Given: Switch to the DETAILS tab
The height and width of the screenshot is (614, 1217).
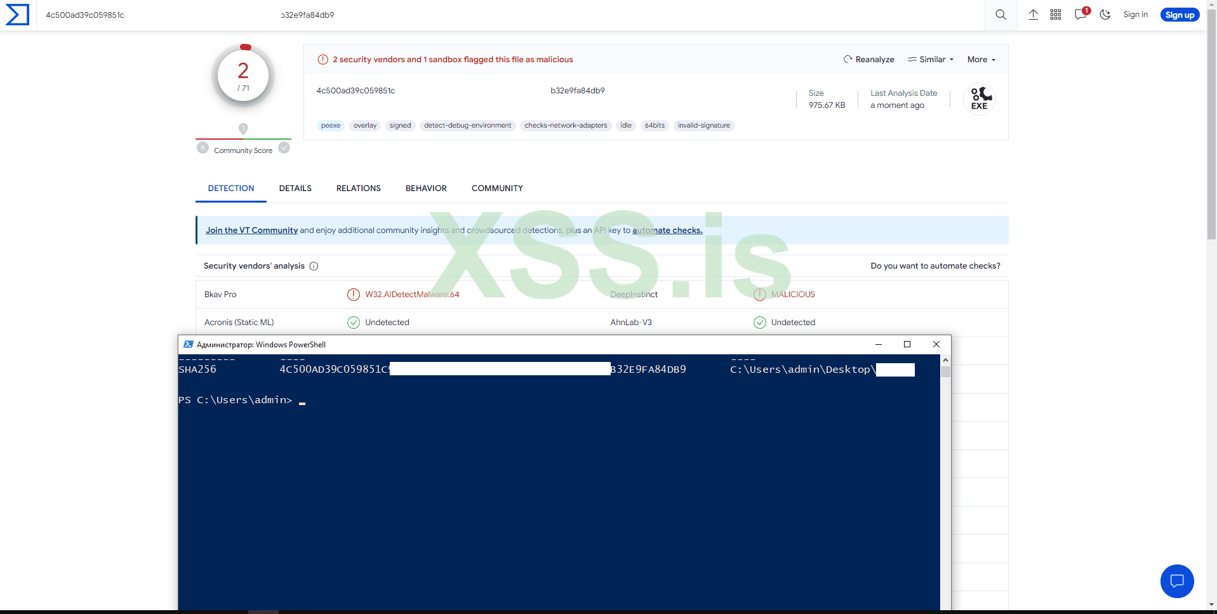Looking at the screenshot, I should point(295,189).
